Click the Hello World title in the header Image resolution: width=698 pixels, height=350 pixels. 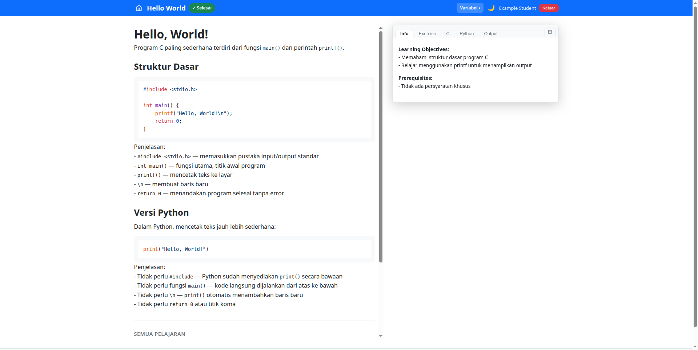pyautogui.click(x=166, y=8)
